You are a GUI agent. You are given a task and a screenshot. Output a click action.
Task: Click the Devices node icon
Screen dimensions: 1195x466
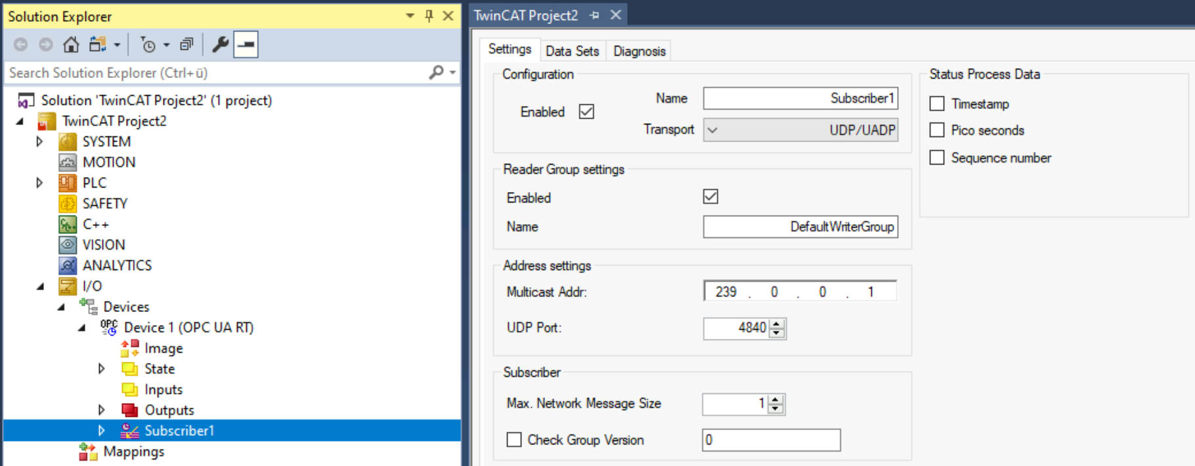tap(89, 307)
